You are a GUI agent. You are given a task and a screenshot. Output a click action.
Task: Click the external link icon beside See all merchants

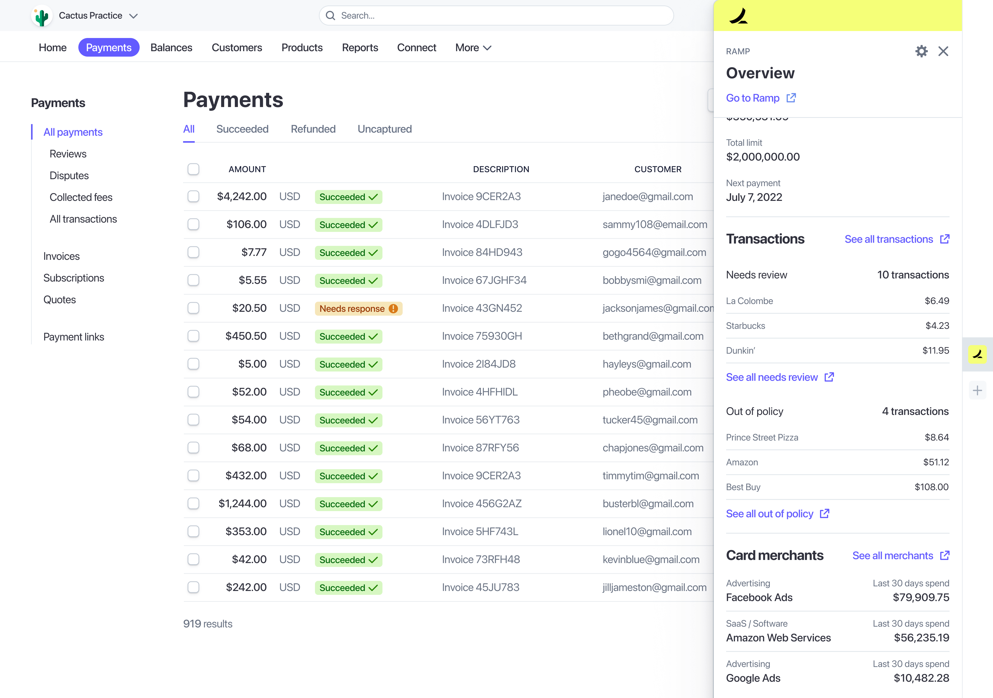[x=944, y=555]
